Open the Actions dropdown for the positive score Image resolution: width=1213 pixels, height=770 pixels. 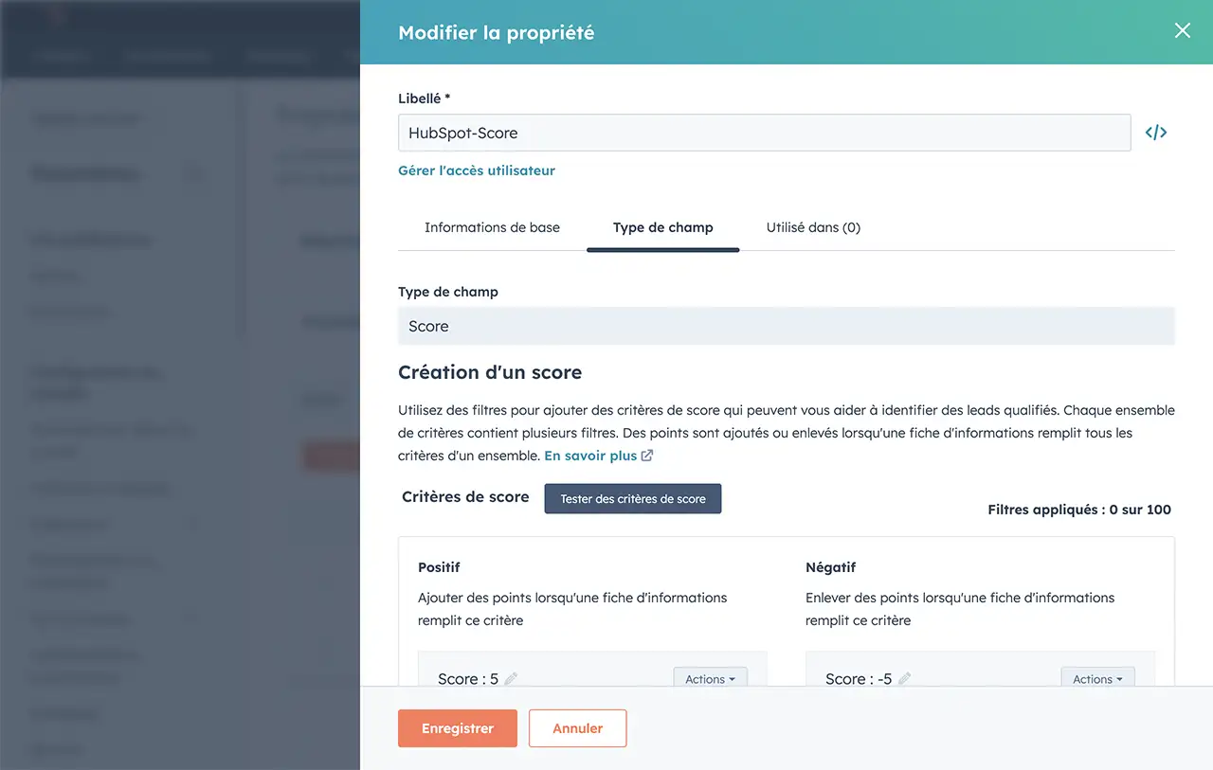pyautogui.click(x=710, y=678)
